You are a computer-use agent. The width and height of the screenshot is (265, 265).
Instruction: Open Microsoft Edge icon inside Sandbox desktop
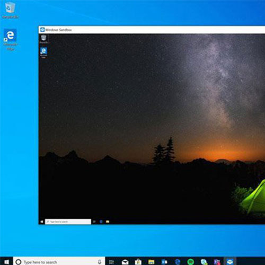[43, 52]
